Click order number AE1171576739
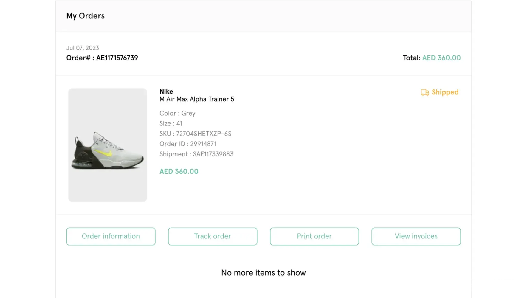This screenshot has height=298, width=530. coord(117,58)
